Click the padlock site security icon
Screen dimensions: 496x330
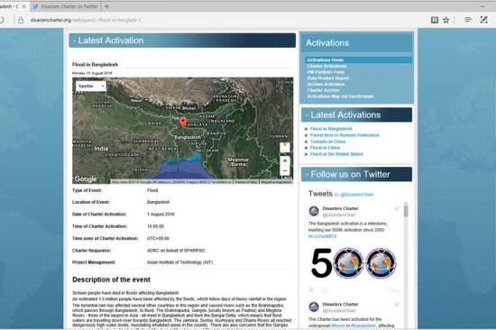(21, 20)
